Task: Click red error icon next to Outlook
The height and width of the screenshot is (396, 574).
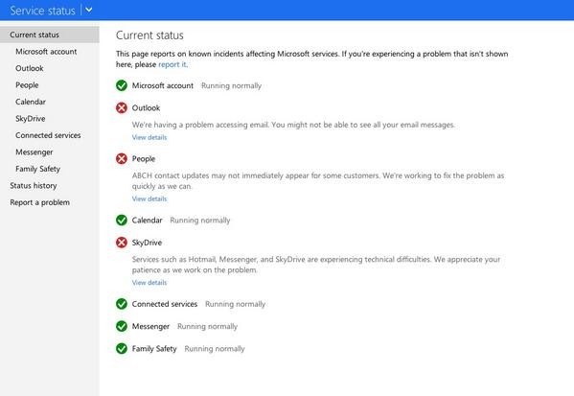Action: point(122,107)
